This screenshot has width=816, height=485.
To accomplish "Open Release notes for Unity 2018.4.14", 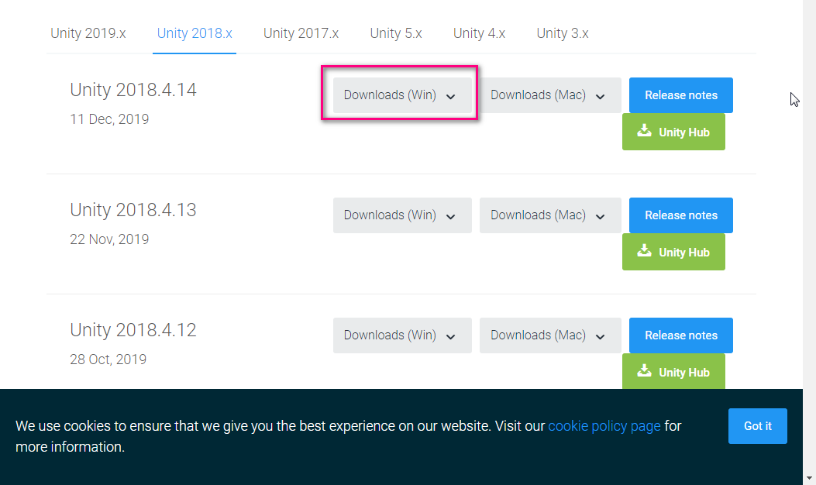I will (x=680, y=95).
